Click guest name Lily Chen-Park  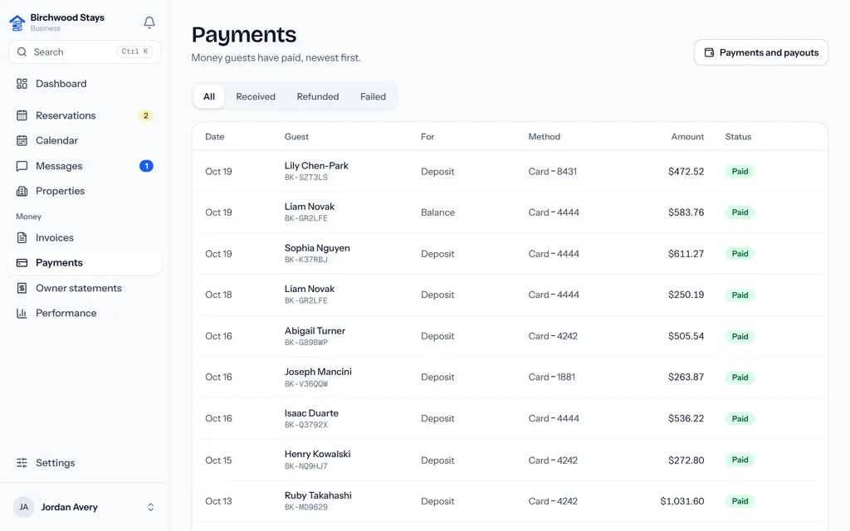pos(316,166)
